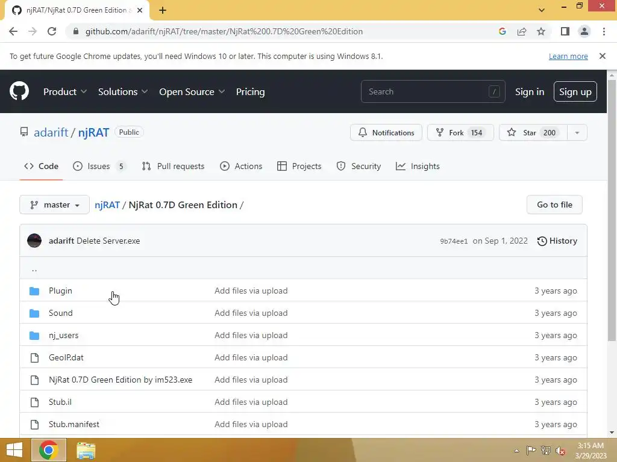Switch to the Issues tab

[x=99, y=166]
